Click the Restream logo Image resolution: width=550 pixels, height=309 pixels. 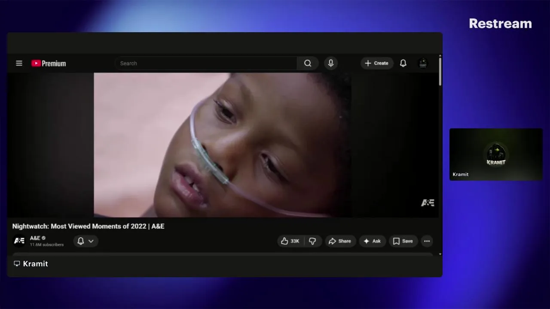[x=500, y=24]
